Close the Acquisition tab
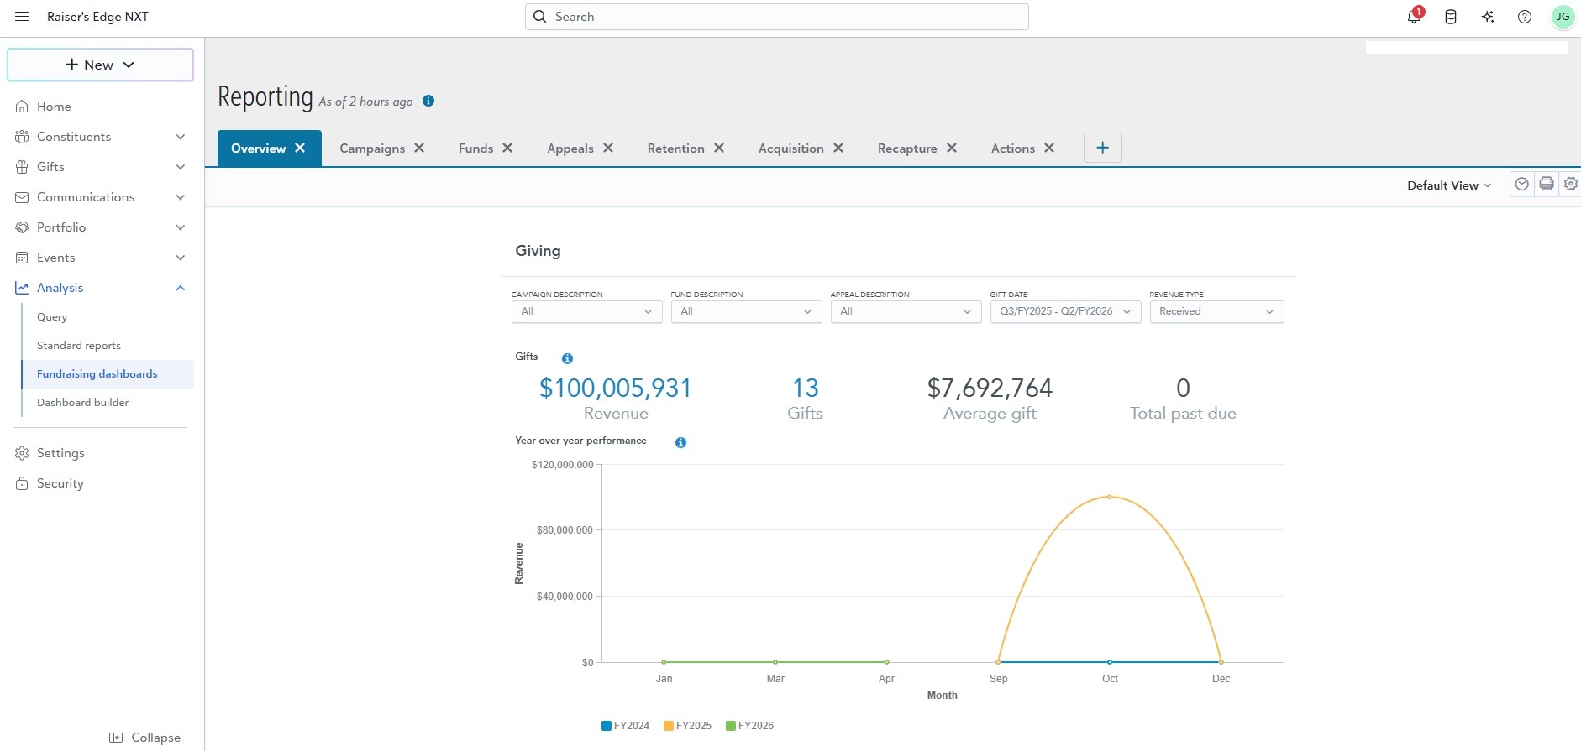 coord(838,148)
